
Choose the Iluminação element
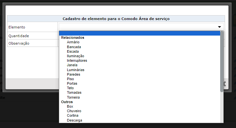(76, 56)
